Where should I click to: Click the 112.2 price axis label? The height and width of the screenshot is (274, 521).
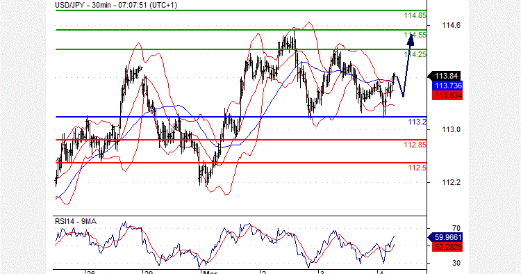click(x=452, y=182)
